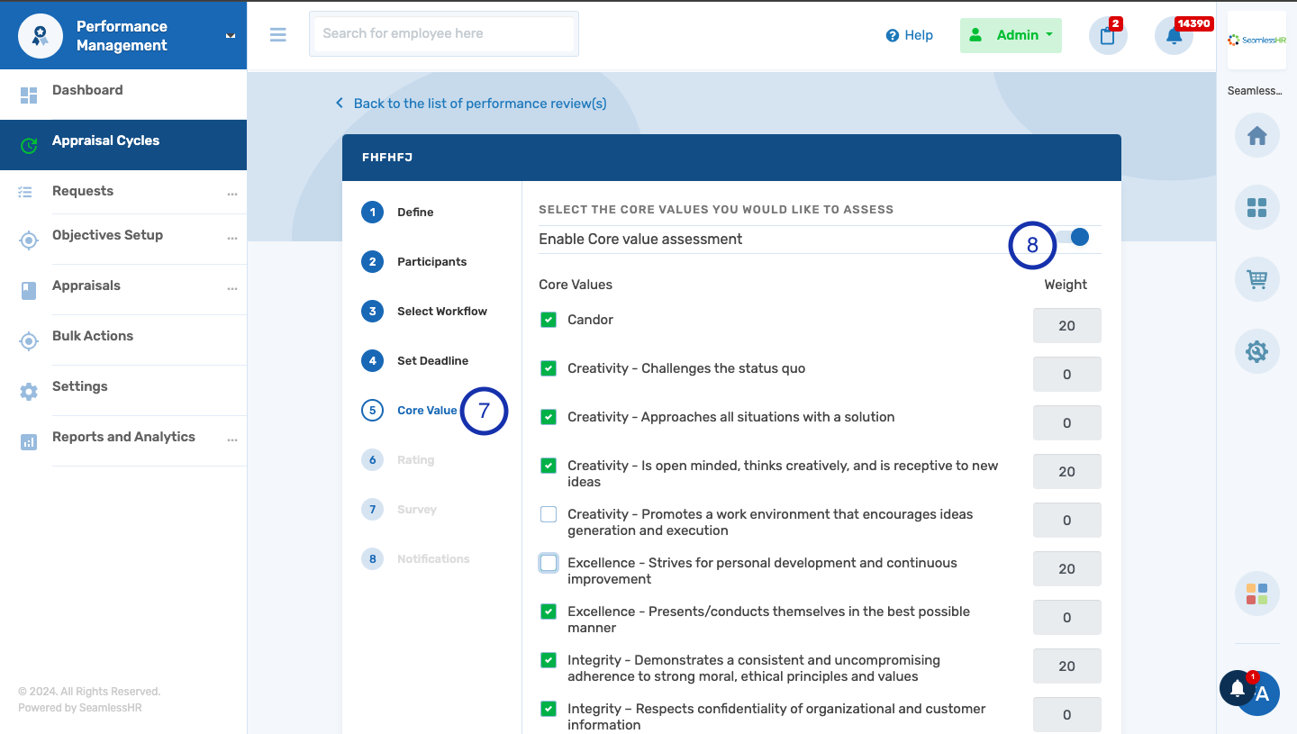Click the Dashboard sidebar icon
This screenshot has height=734, width=1297.
pyautogui.click(x=29, y=95)
